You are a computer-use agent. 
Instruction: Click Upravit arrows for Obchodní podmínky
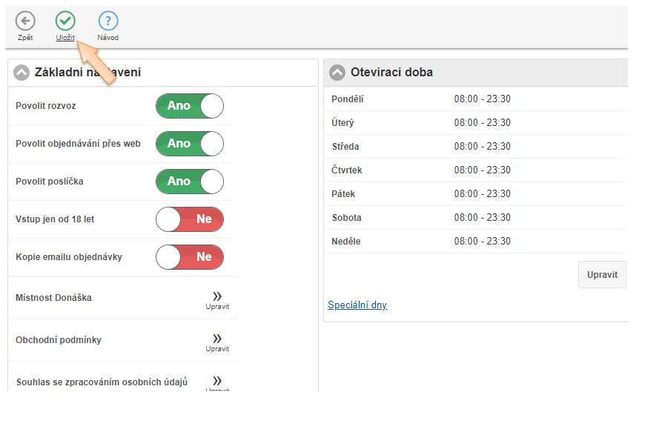(217, 342)
